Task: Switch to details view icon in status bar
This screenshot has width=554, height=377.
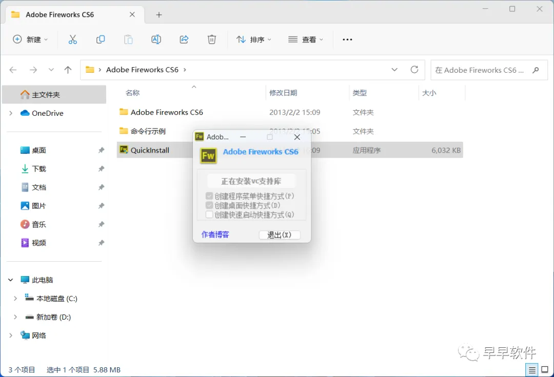Action: pos(532,370)
